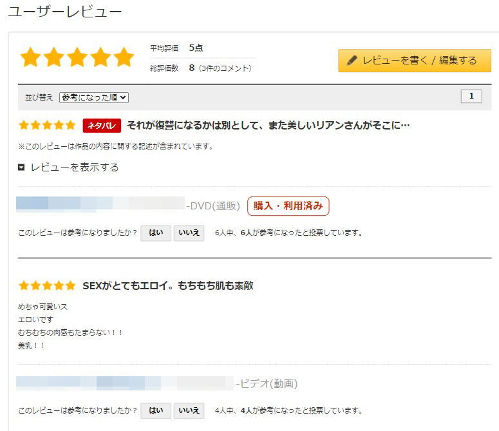Expand hidden review via レビューを表示する
Image resolution: width=499 pixels, height=431 pixels.
75,168
